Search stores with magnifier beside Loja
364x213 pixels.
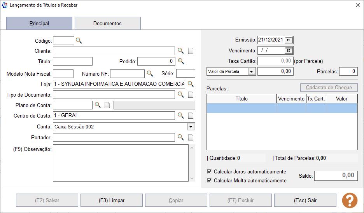tap(191, 84)
